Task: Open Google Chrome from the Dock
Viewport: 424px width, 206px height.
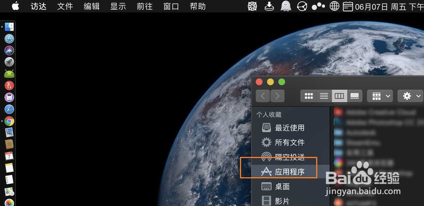Action: point(9,121)
